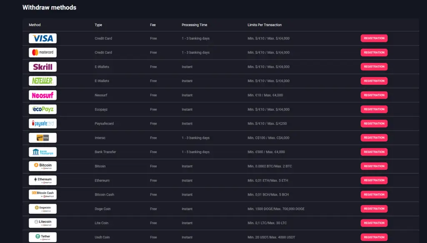The height and width of the screenshot is (243, 427).
Task: Click Registration in the Usdt Coin row
Action: [374, 237]
